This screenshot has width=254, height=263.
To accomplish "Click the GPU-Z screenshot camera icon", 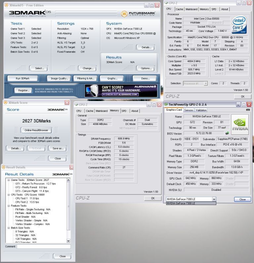I will (x=248, y=110).
